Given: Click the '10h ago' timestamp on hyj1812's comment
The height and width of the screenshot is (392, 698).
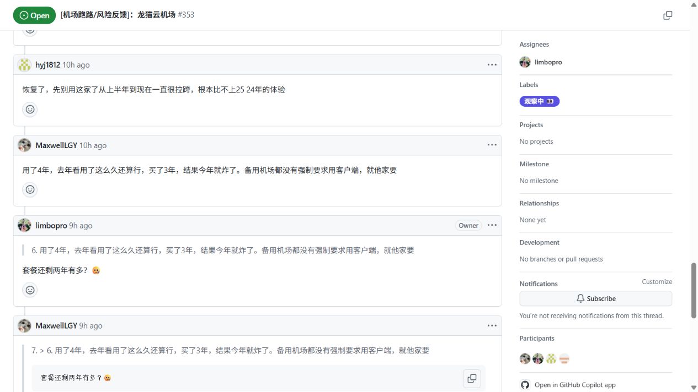Looking at the screenshot, I should [76, 65].
